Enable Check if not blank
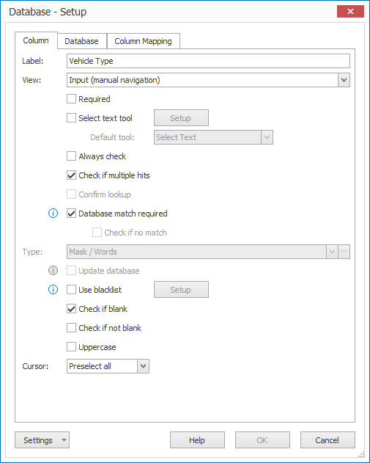The image size is (370, 463). (71, 328)
